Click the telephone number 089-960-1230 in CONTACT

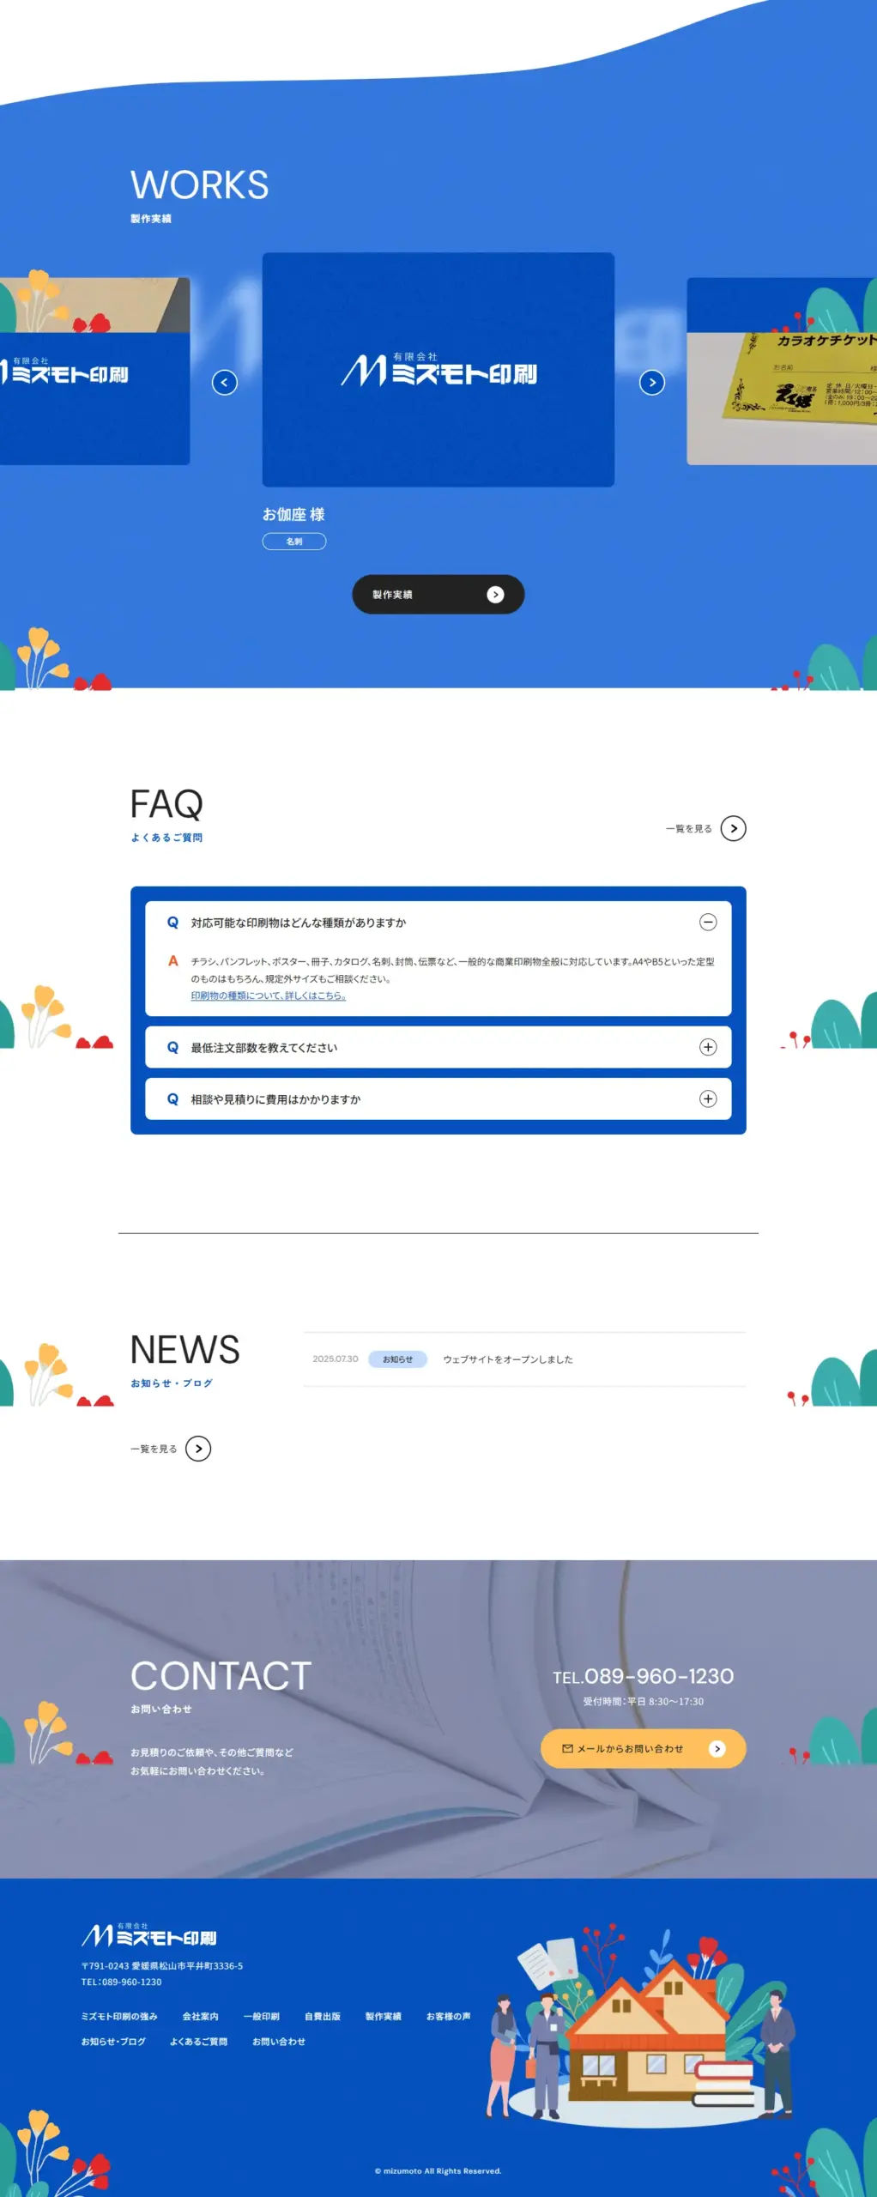click(643, 1676)
